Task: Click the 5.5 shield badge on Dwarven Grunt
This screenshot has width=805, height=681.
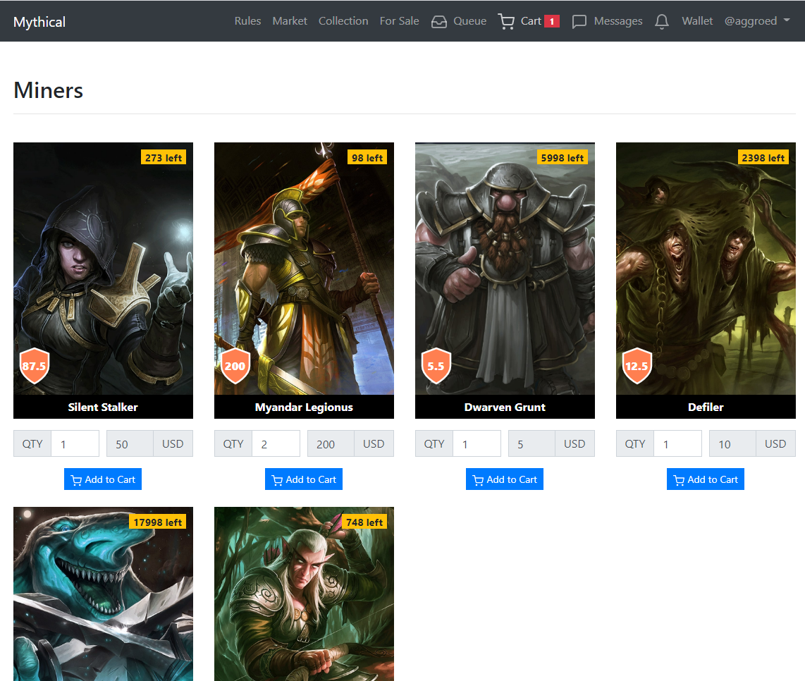Action: pyautogui.click(x=436, y=366)
